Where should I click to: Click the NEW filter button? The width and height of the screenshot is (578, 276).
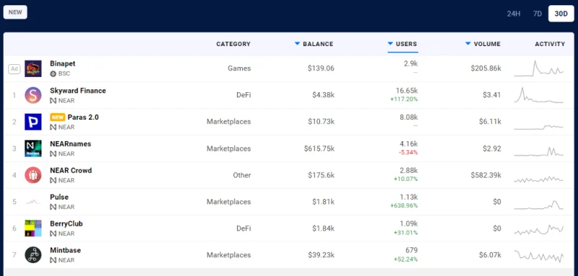[15, 12]
